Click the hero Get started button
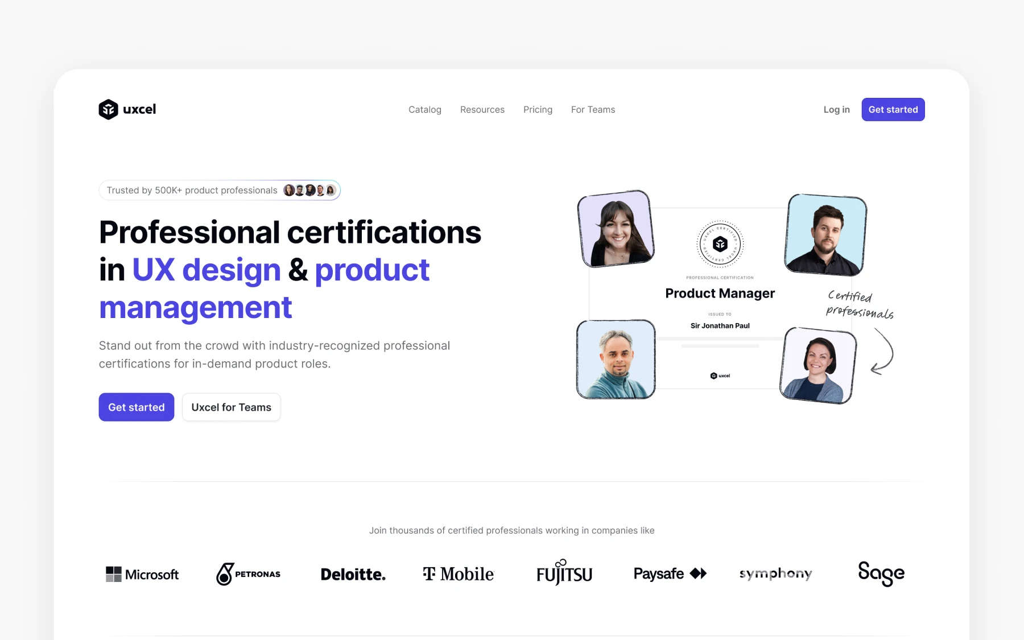The width and height of the screenshot is (1024, 640). pos(137,407)
